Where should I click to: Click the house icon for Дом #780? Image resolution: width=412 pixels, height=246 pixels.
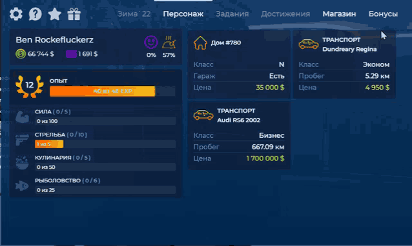tap(200, 43)
